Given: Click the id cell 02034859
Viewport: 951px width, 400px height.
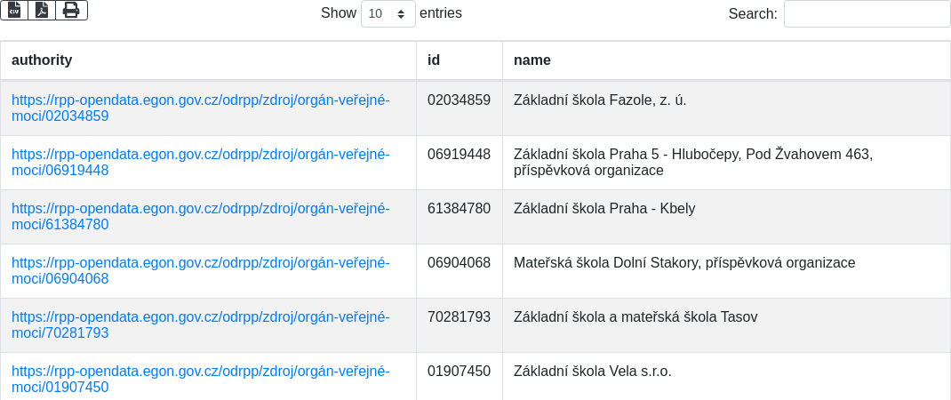Looking at the screenshot, I should (x=459, y=100).
